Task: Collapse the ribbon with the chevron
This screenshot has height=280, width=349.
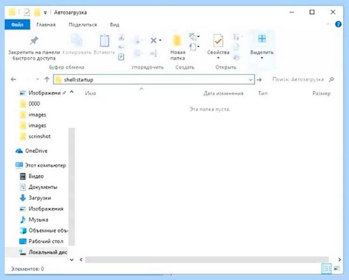Action: pyautogui.click(x=329, y=24)
